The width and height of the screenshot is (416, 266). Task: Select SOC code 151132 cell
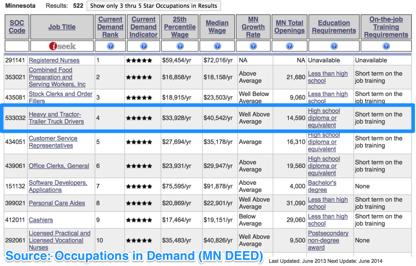click(x=15, y=186)
